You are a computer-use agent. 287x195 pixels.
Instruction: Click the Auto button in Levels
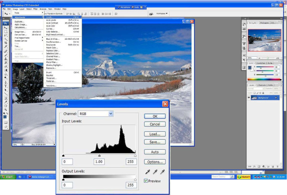coord(155,152)
